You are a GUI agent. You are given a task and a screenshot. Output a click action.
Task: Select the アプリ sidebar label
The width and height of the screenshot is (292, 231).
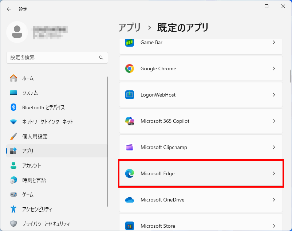(x=28, y=151)
